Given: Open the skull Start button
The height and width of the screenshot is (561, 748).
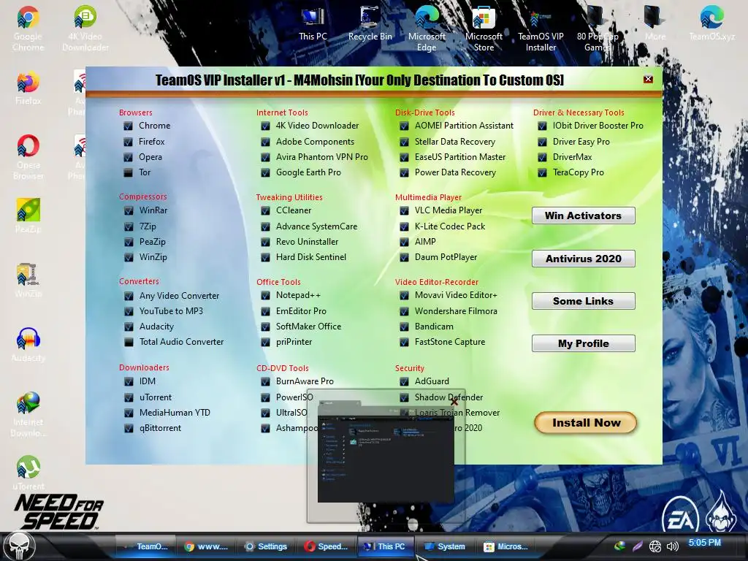Looking at the screenshot, I should click(19, 546).
